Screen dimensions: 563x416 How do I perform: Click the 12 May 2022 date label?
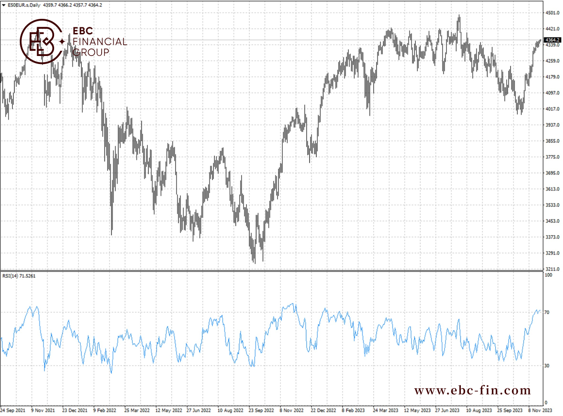[169, 410]
